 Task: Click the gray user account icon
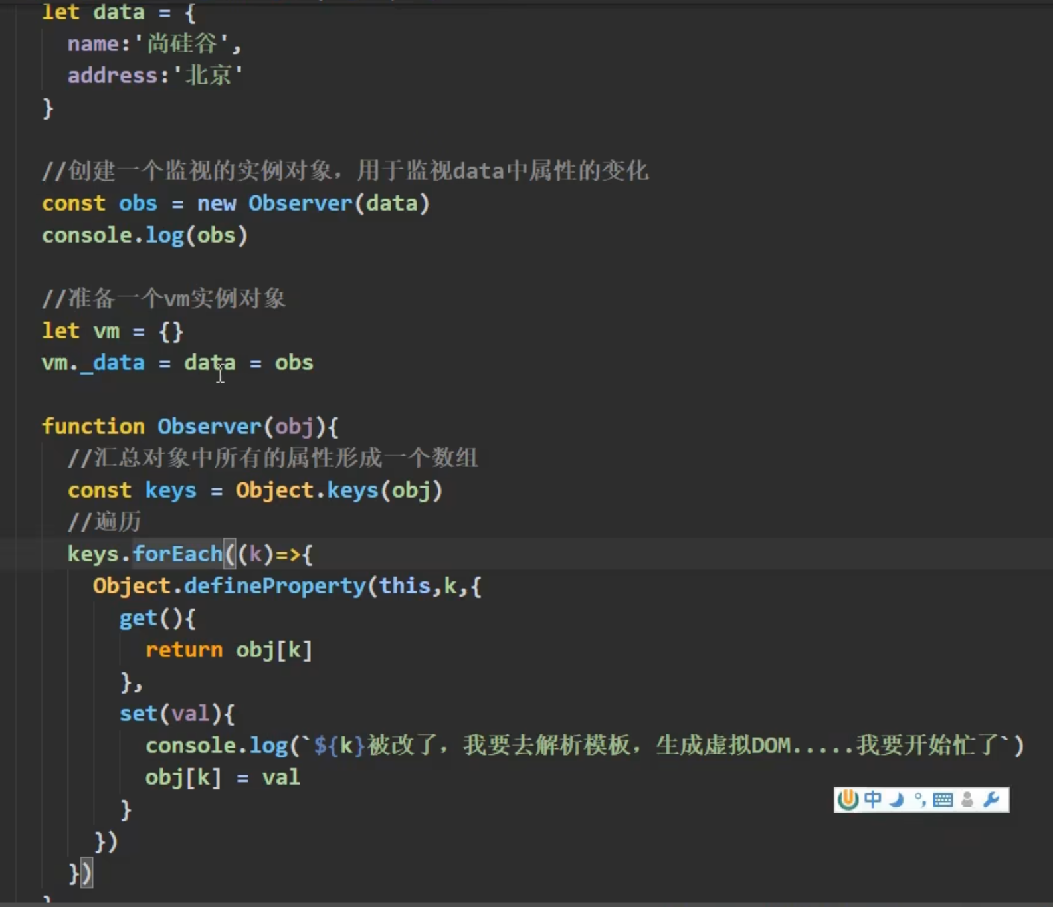(x=967, y=799)
